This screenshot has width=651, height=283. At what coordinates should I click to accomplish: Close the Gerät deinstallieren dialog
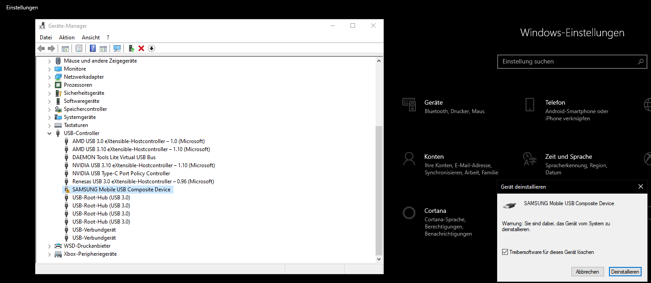click(x=640, y=187)
